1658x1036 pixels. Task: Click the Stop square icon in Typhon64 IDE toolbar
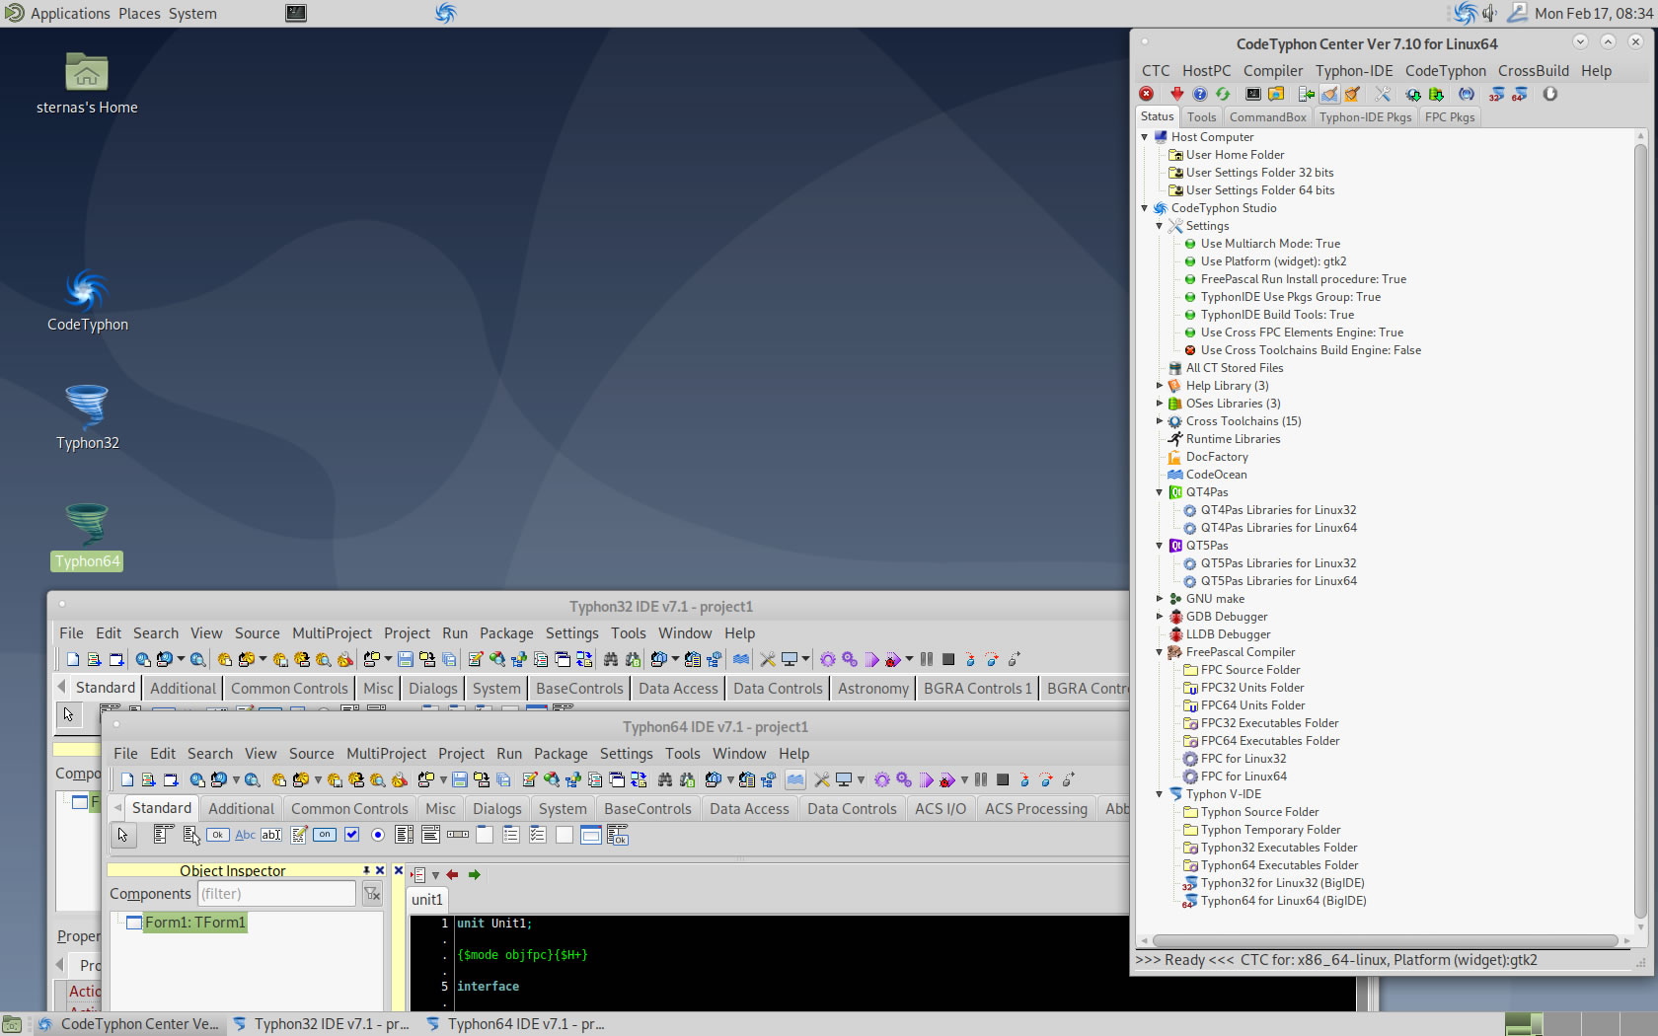click(1003, 779)
